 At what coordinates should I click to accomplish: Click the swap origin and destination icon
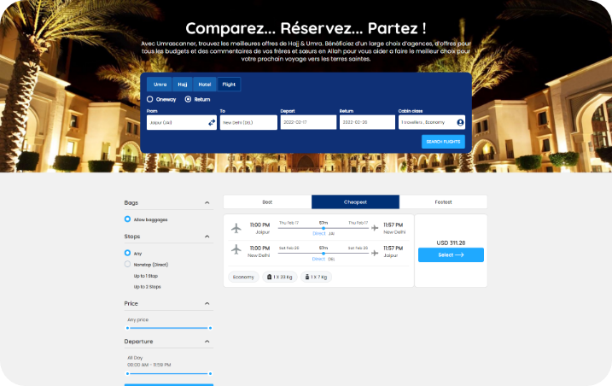click(212, 123)
